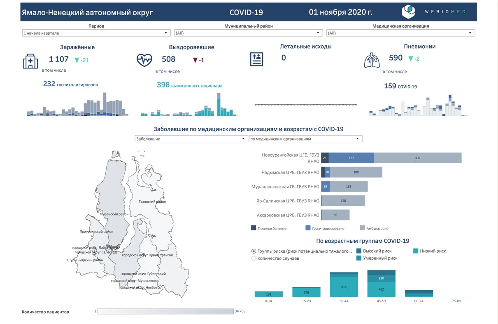
Task: Click the Приуральский район on the map
Action: click(x=96, y=232)
